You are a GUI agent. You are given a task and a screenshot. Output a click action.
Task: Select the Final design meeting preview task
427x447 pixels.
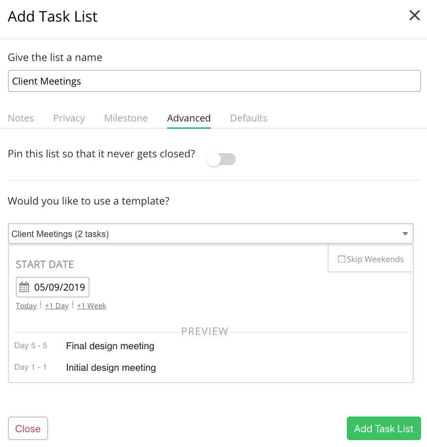click(110, 346)
